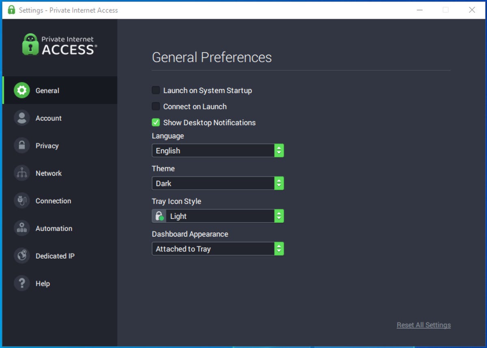Open the Language dropdown showing English

[218, 151]
